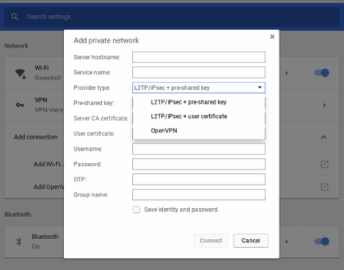This screenshot has height=270, width=344.
Task: Click Add Wi-Fi... entry
Action: [49, 164]
